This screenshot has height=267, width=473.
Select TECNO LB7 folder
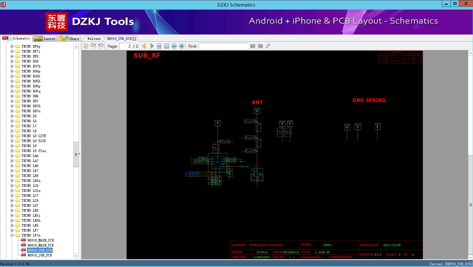pyautogui.click(x=30, y=171)
